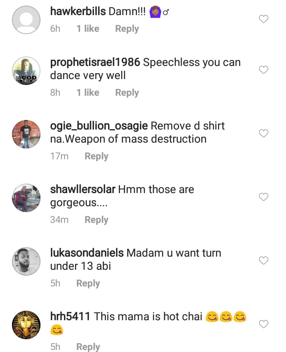View ogie_bullion_osagie's avatar
Image resolution: width=286 pixels, height=352 pixels.
(x=26, y=134)
